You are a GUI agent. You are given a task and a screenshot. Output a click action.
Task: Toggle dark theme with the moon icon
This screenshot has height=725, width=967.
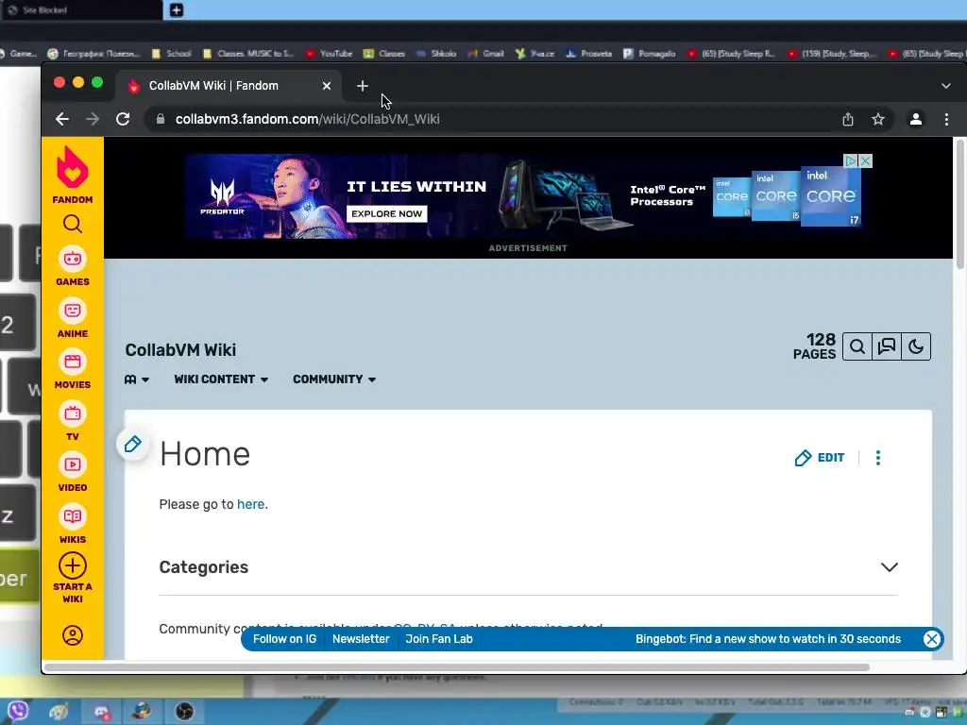coord(916,346)
